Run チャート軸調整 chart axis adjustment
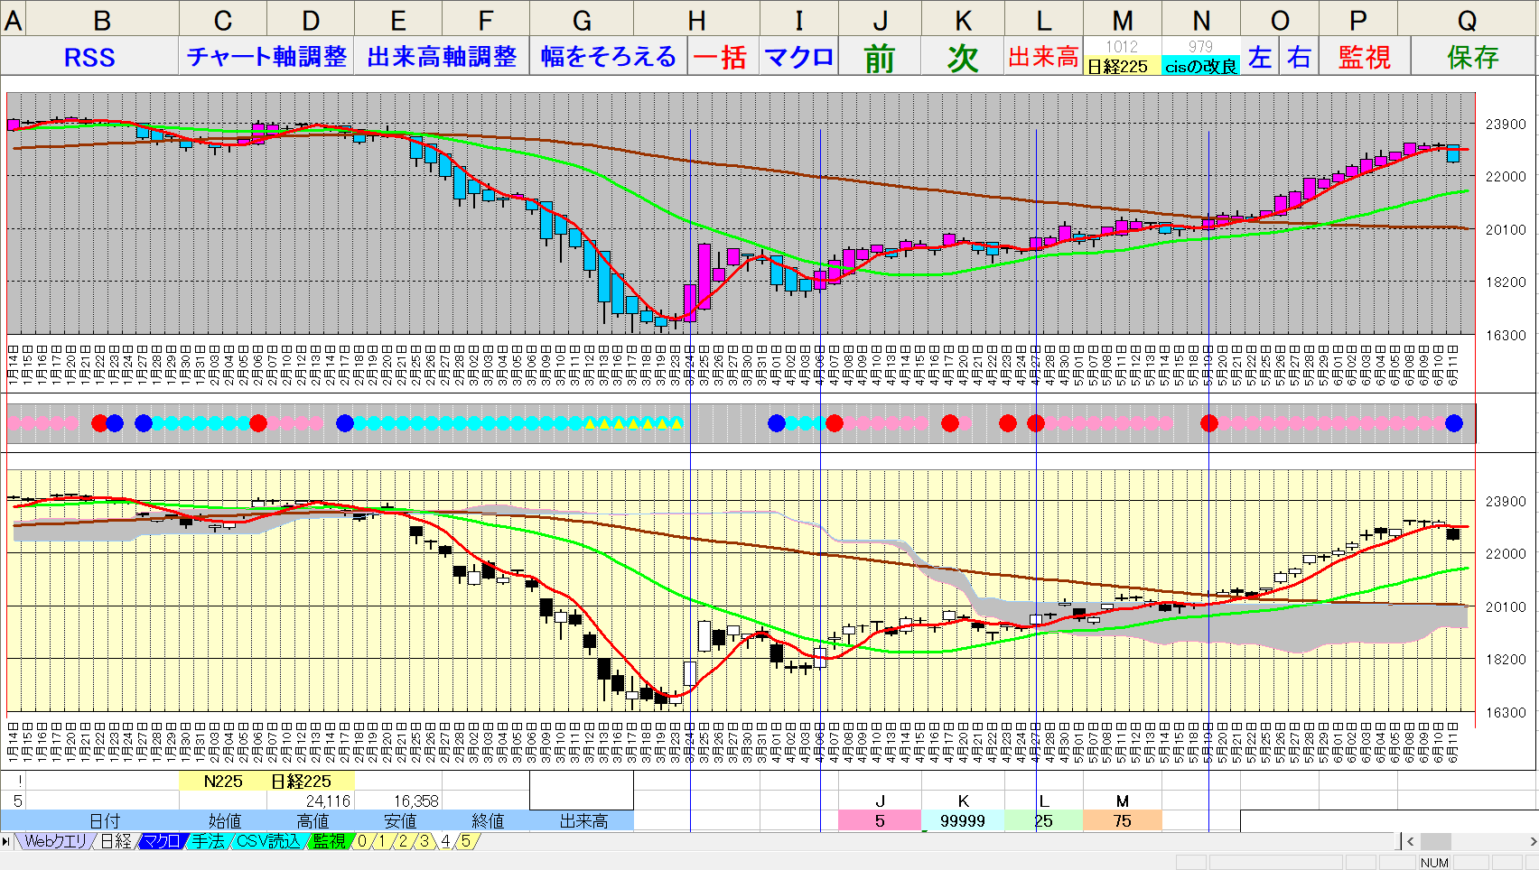This screenshot has height=870, width=1539. [266, 57]
